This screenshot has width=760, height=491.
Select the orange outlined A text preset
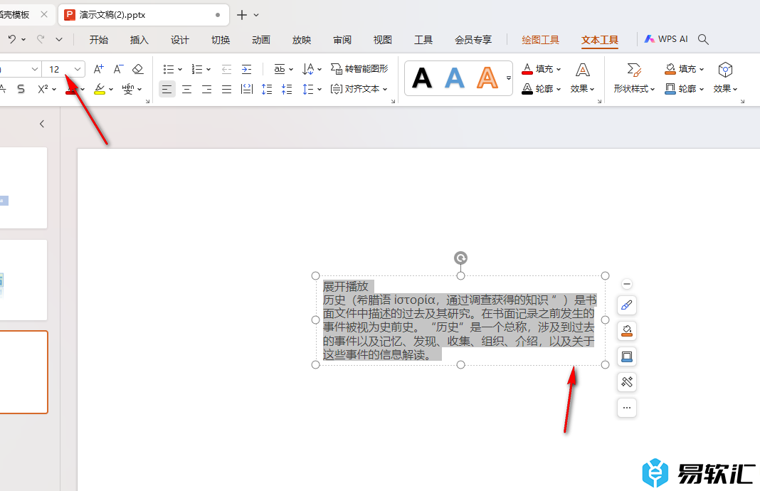click(487, 78)
